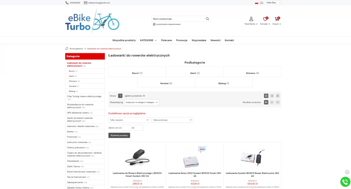Switch to the detailed list view icon

click(x=272, y=96)
